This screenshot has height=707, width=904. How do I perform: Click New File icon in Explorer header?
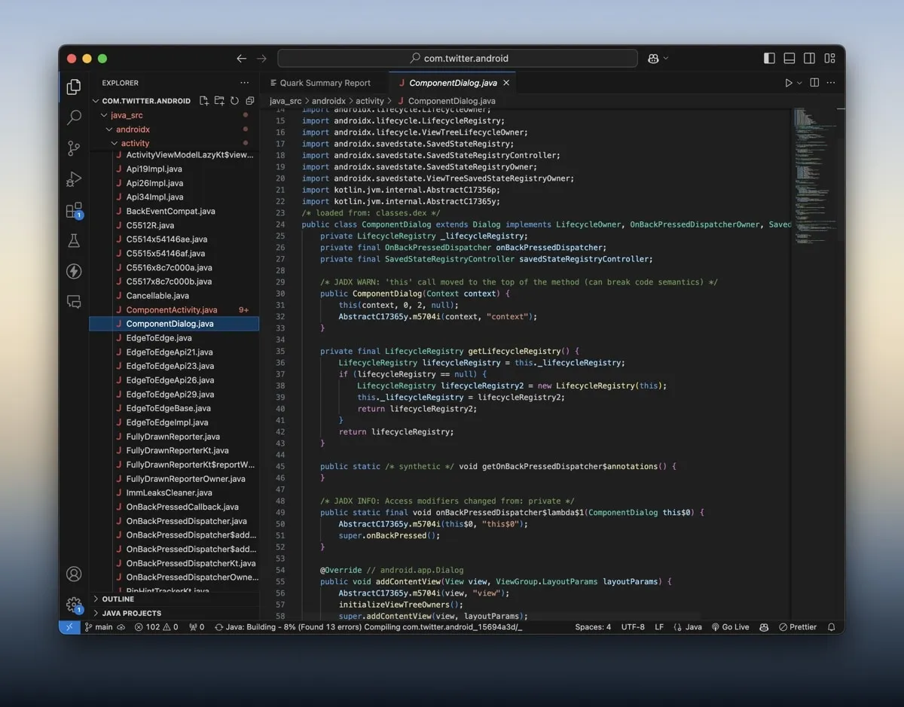[x=203, y=101]
